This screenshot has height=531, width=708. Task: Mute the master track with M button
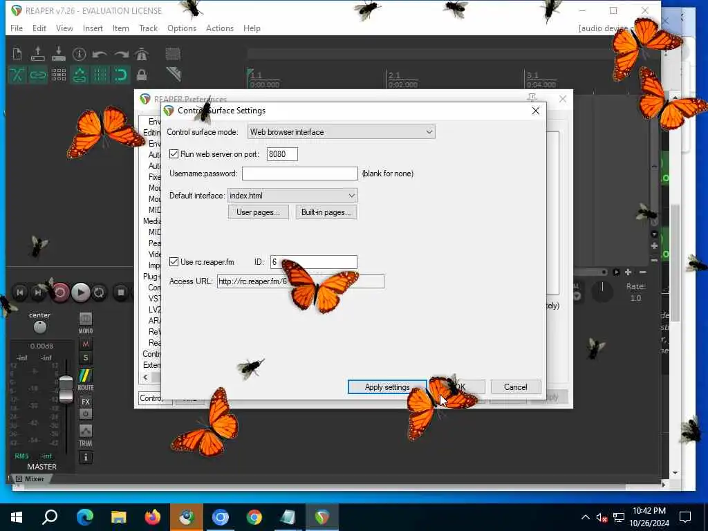tap(85, 344)
